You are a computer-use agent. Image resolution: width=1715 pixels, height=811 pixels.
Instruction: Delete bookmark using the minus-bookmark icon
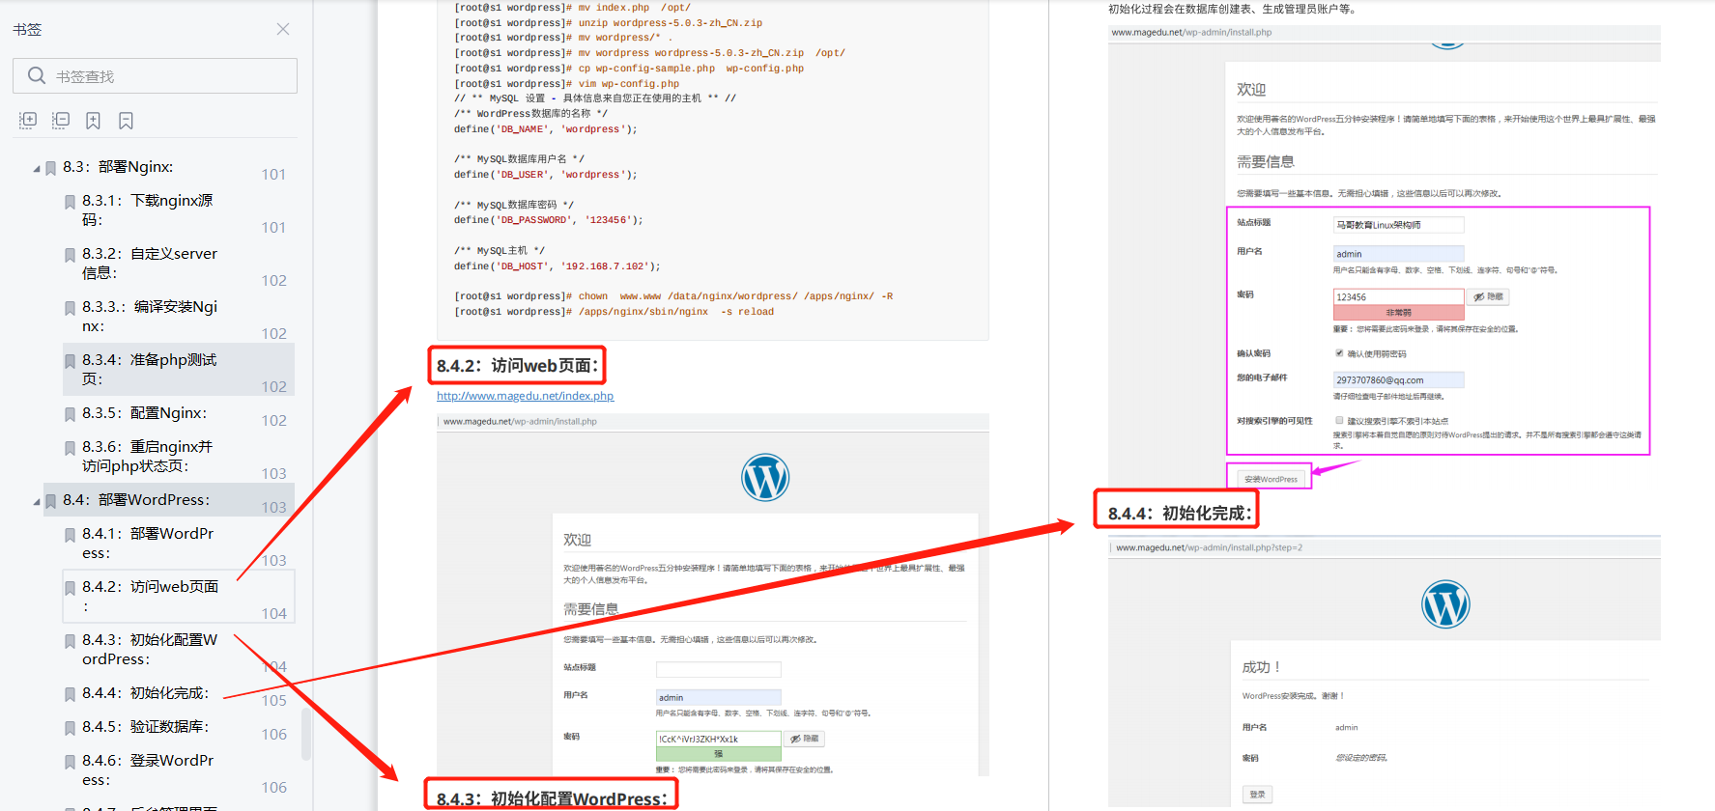click(x=126, y=121)
